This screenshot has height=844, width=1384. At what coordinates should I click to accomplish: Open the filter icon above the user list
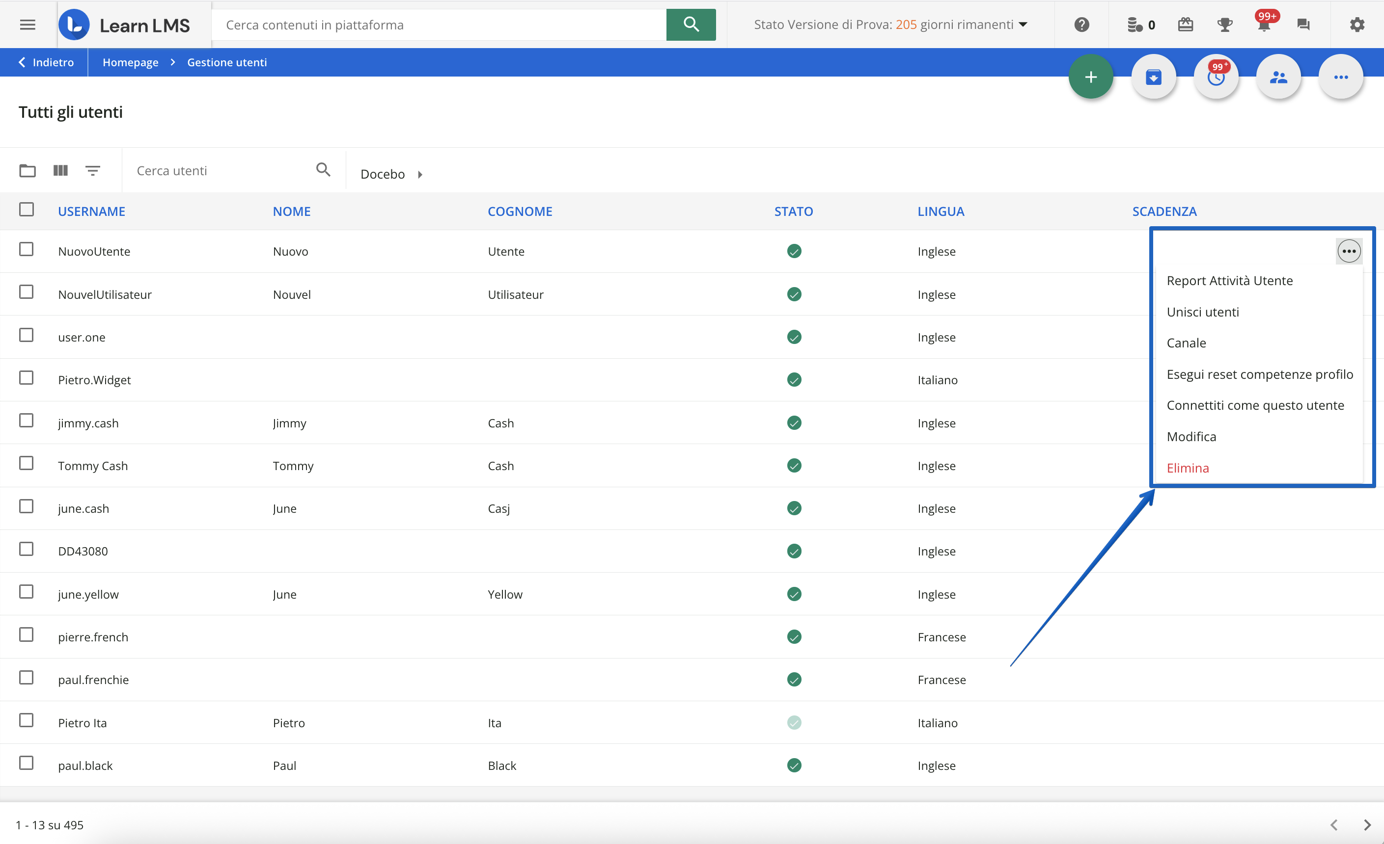point(93,170)
